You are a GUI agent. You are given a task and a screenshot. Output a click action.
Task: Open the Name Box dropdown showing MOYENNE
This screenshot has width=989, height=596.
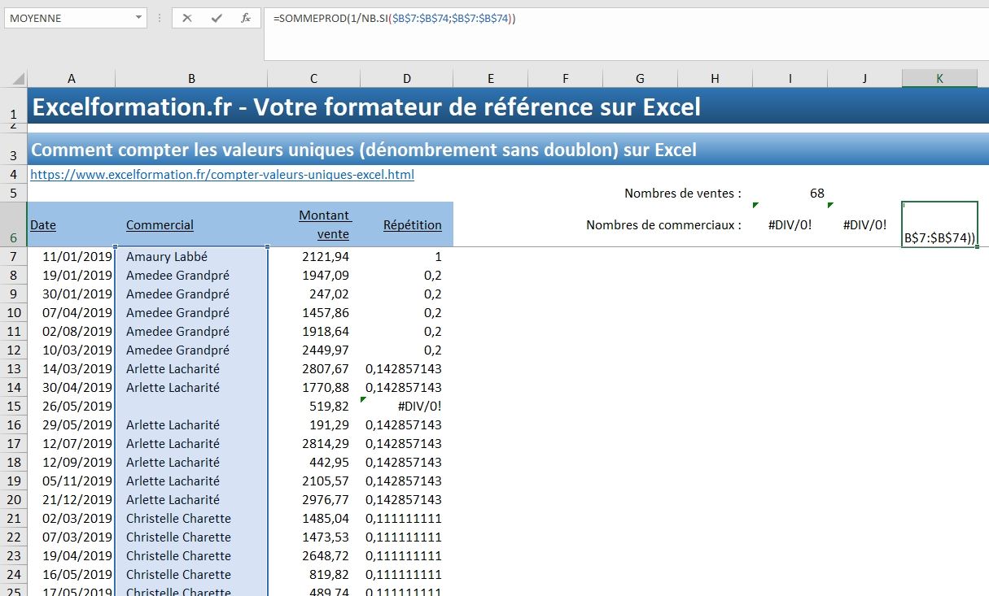coord(140,17)
